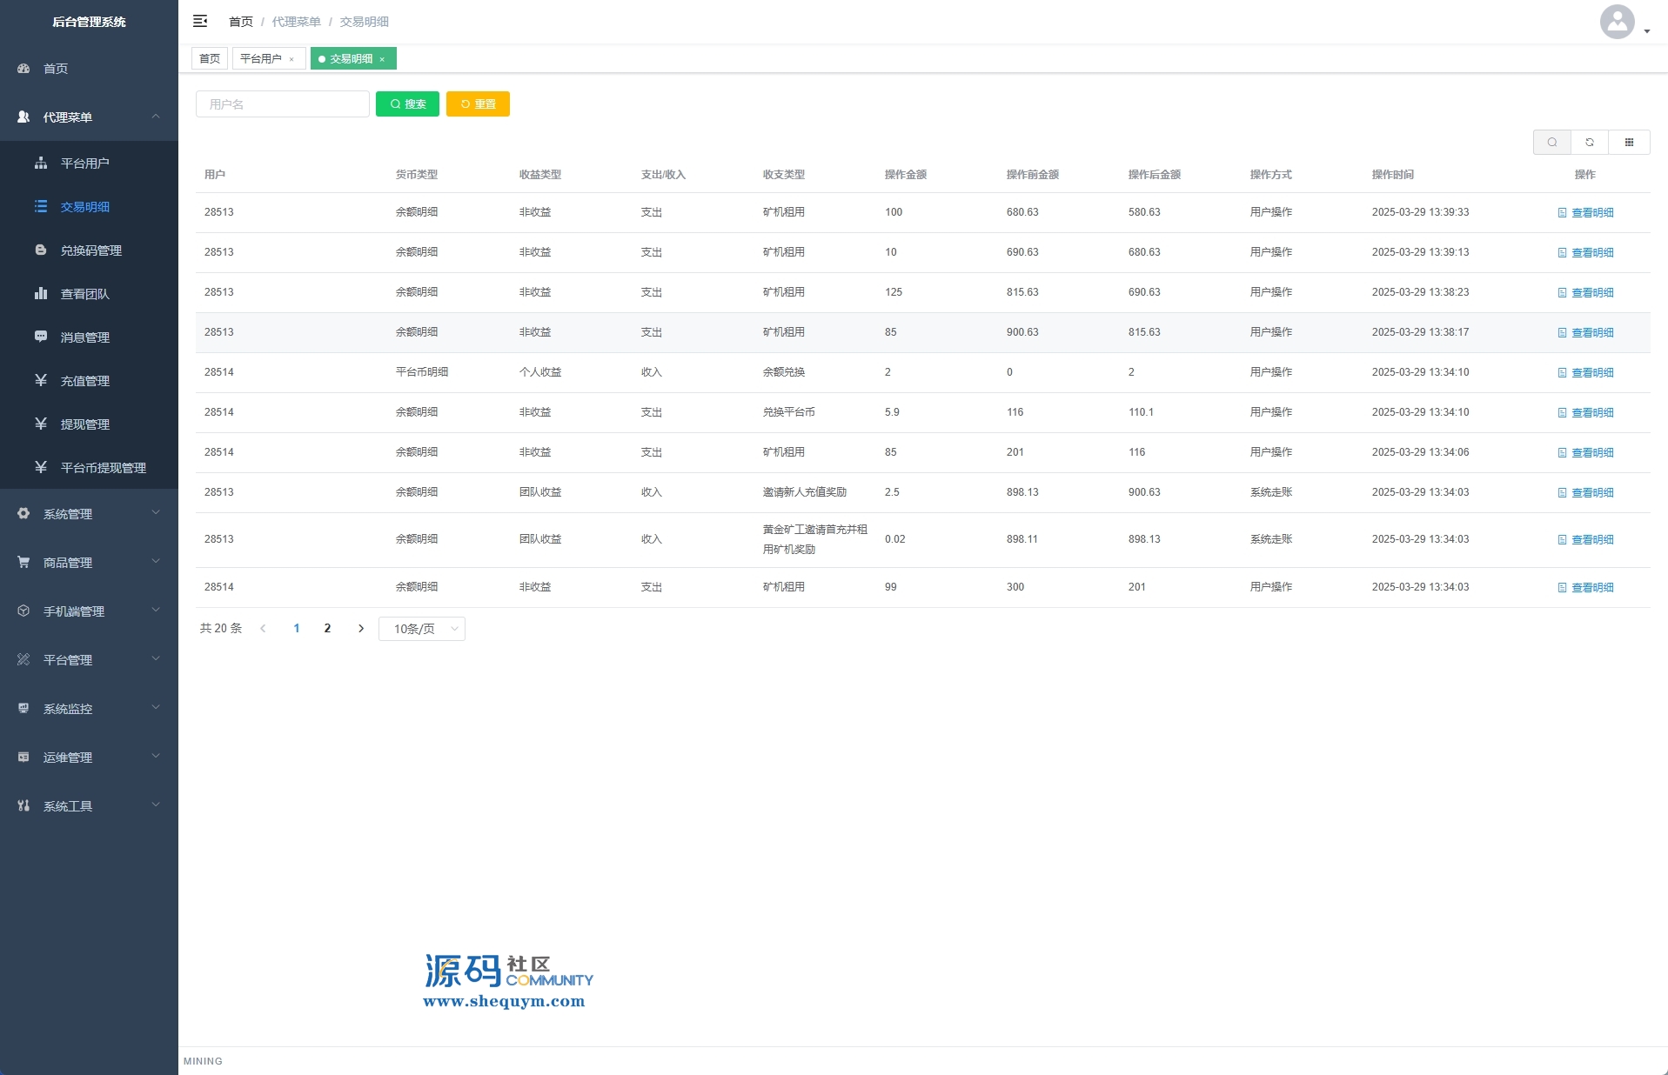Click the 用户名 search input field
This screenshot has width=1668, height=1075.
[x=283, y=104]
